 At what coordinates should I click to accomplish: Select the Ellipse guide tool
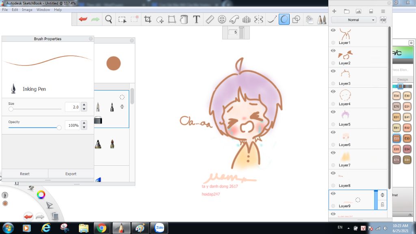(x=222, y=19)
